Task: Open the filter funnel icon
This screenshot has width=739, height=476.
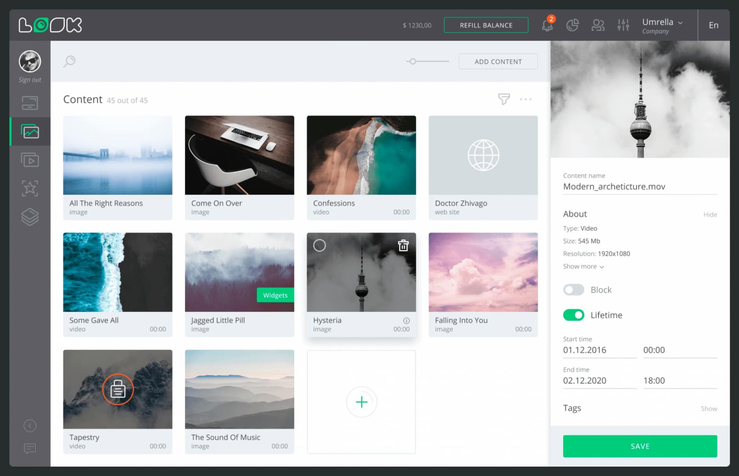Action: click(x=504, y=99)
